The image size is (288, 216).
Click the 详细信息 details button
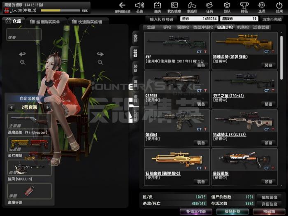pyautogui.click(x=269, y=204)
